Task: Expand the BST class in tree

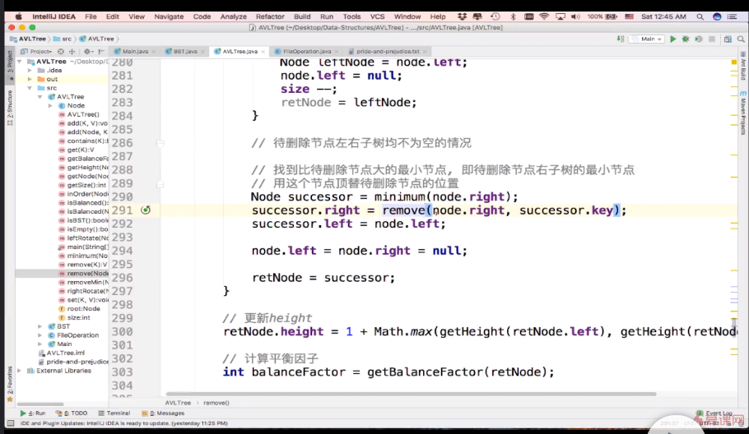Action: tap(40, 326)
